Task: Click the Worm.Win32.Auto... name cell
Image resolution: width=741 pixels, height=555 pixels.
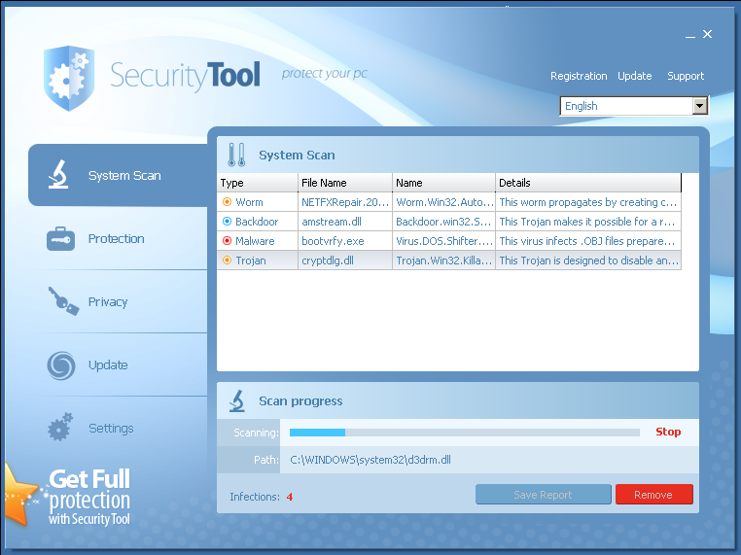Action: click(x=443, y=202)
